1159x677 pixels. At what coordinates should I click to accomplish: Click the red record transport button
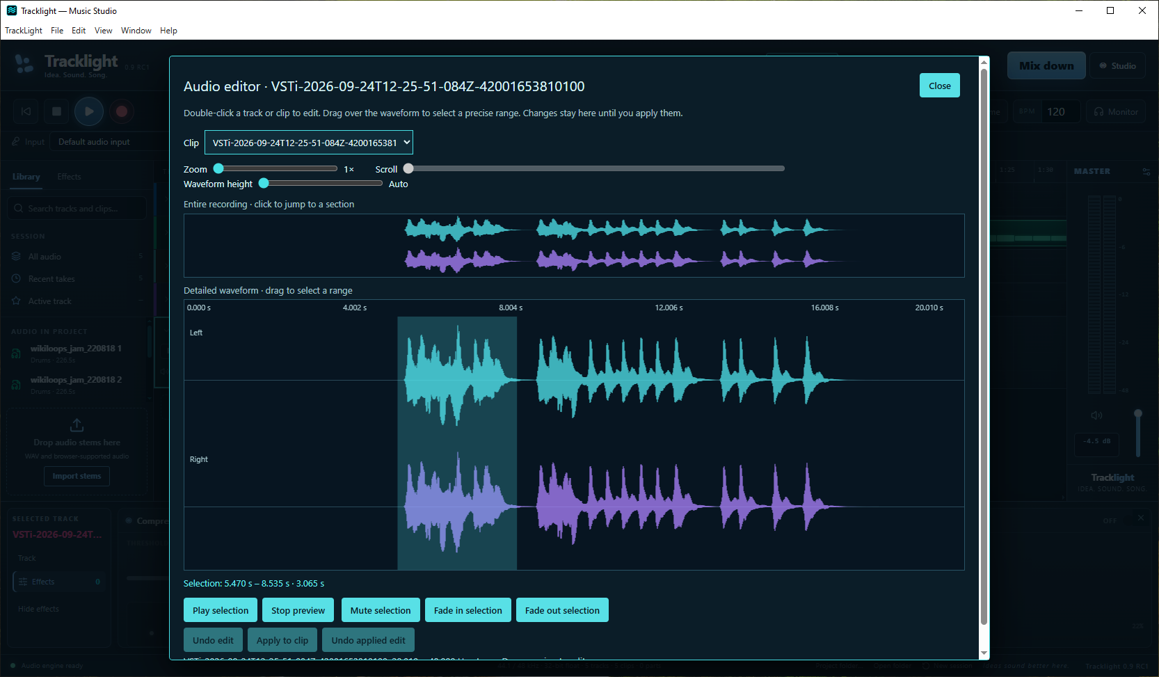(122, 111)
